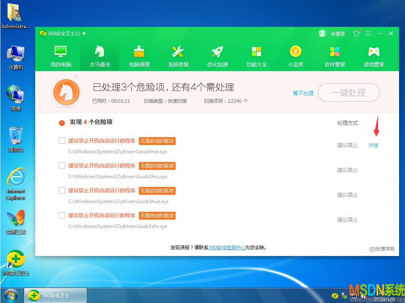
Task: Click 建议禁止 action for iusb3hub.sys
Action: point(347,195)
